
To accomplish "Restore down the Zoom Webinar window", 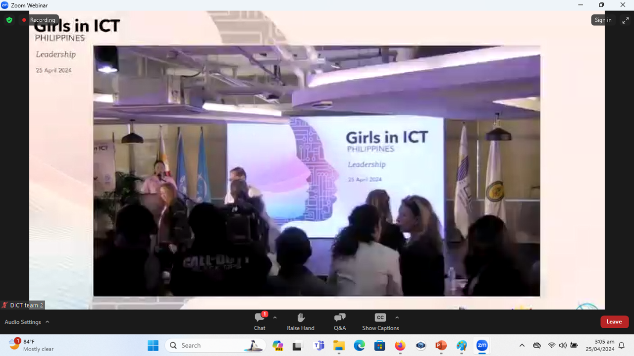I will pyautogui.click(x=601, y=5).
